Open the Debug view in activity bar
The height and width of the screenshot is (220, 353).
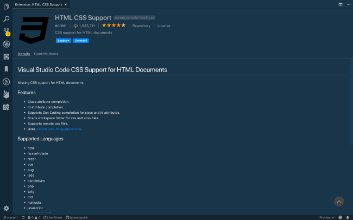point(7,44)
